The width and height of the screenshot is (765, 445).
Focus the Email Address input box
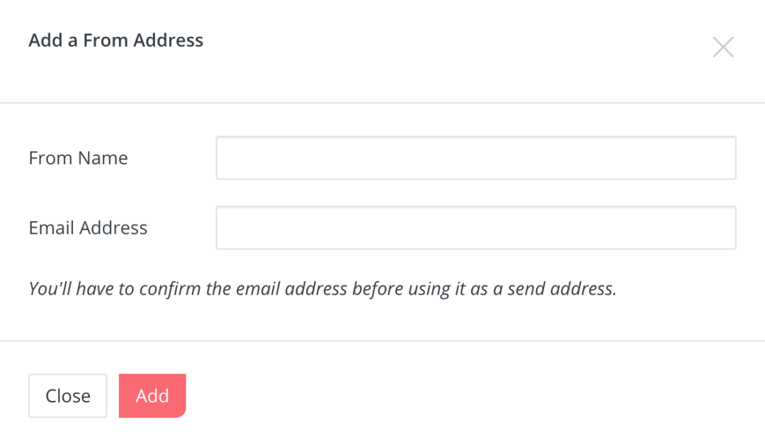(475, 227)
